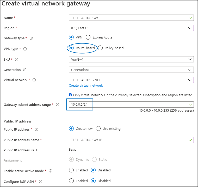Click info icon beside VPN type label
The height and width of the screenshot is (187, 198).
coord(25,49)
